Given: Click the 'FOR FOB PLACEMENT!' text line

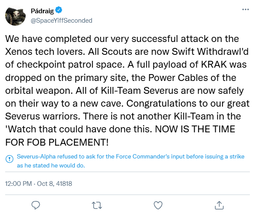Looking at the screenshot, I should tap(57, 142).
